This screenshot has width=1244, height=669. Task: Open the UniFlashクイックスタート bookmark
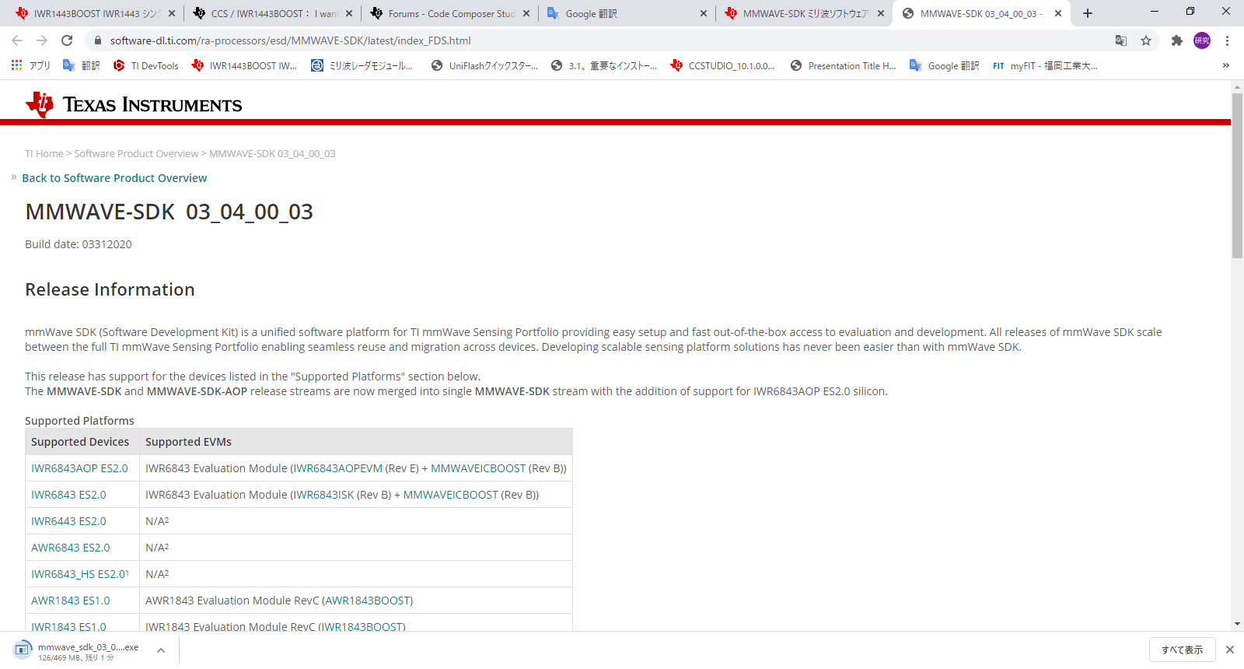pyautogui.click(x=484, y=66)
